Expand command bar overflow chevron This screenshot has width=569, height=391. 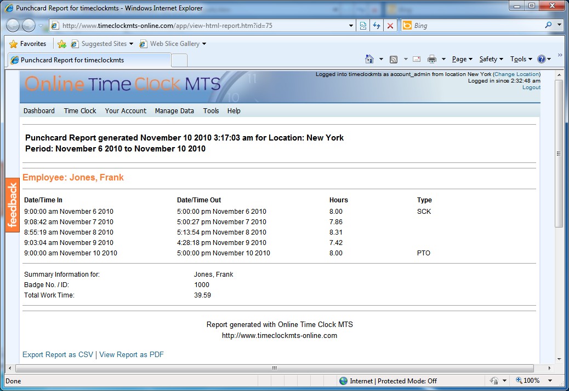pyautogui.click(x=560, y=55)
